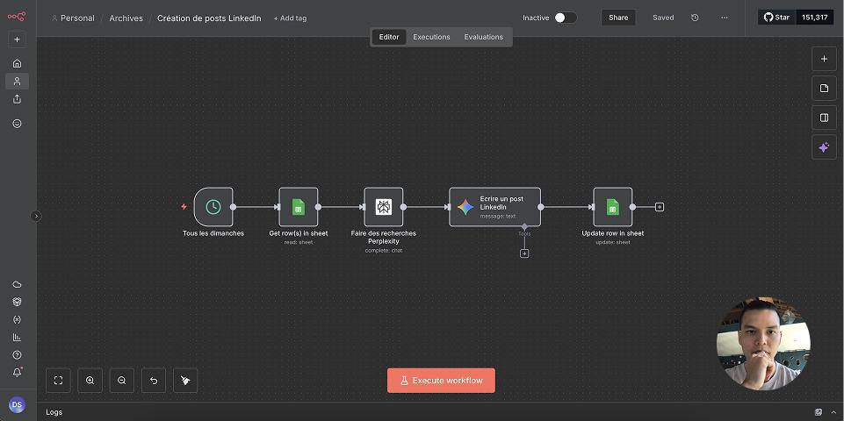Screen dimensions: 844x421
Task: Add a sticky note to canvas
Action: [x=823, y=89]
